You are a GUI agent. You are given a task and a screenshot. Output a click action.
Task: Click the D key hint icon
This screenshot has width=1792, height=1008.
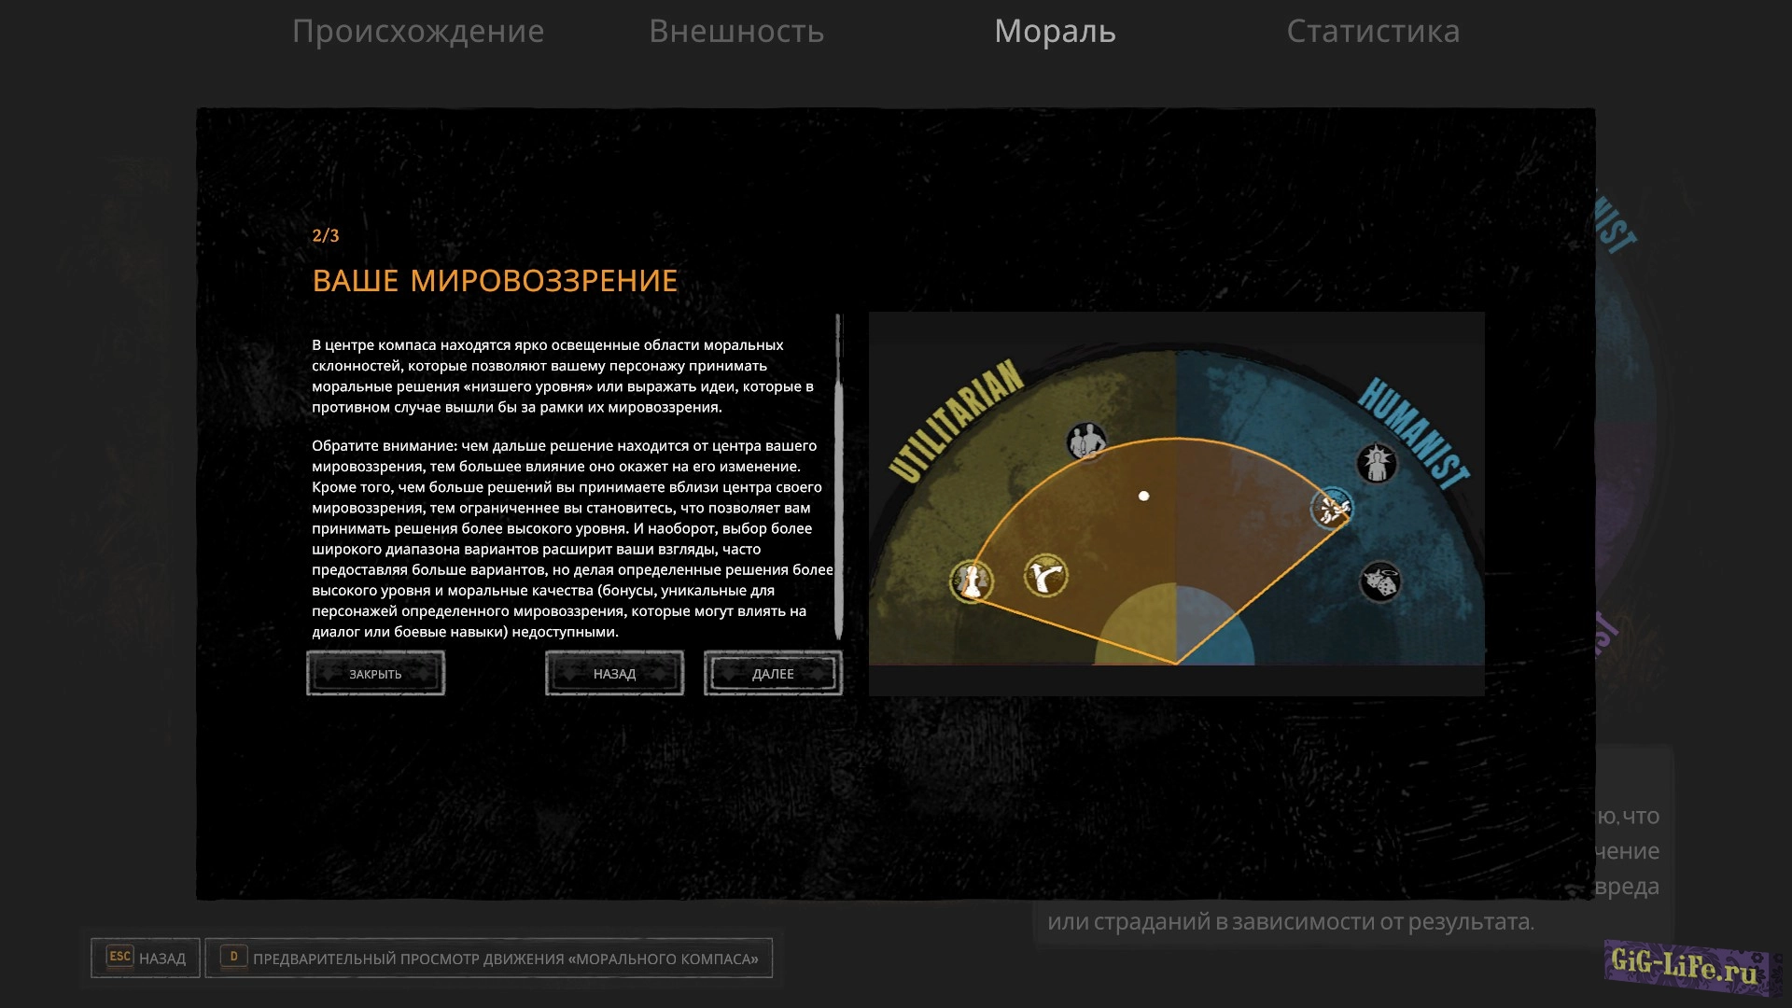[x=233, y=957]
